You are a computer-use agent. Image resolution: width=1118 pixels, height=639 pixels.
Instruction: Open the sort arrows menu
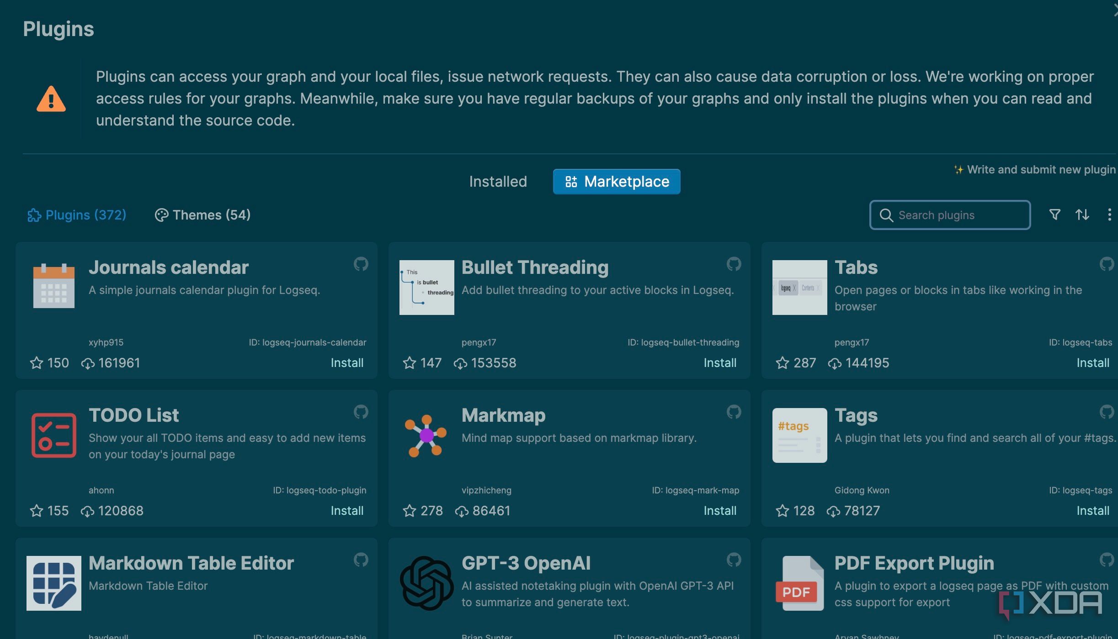[1082, 215]
